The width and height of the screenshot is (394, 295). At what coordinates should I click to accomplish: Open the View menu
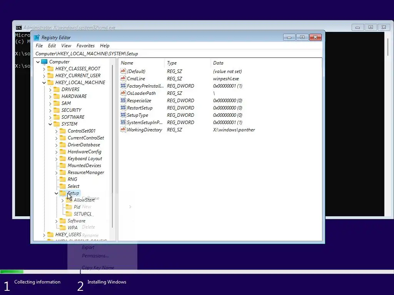pos(66,46)
